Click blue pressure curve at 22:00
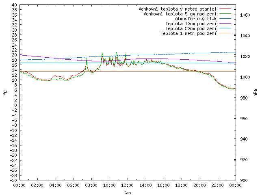The width and height of the screenshot is (260, 195). click(x=218, y=52)
